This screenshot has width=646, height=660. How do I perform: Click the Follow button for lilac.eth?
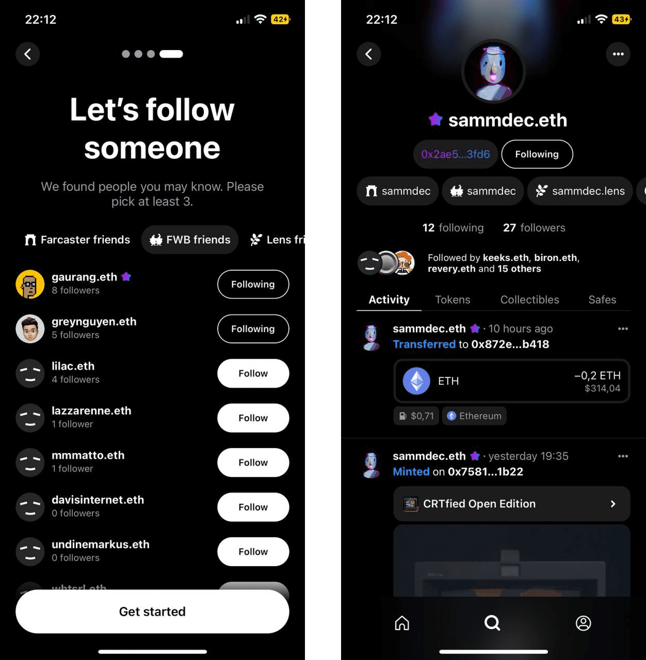(x=253, y=373)
